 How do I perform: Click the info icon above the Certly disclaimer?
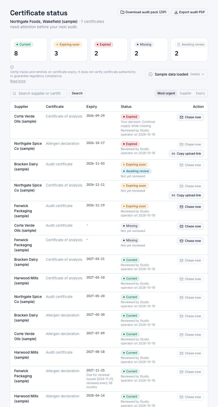pos(12,67)
